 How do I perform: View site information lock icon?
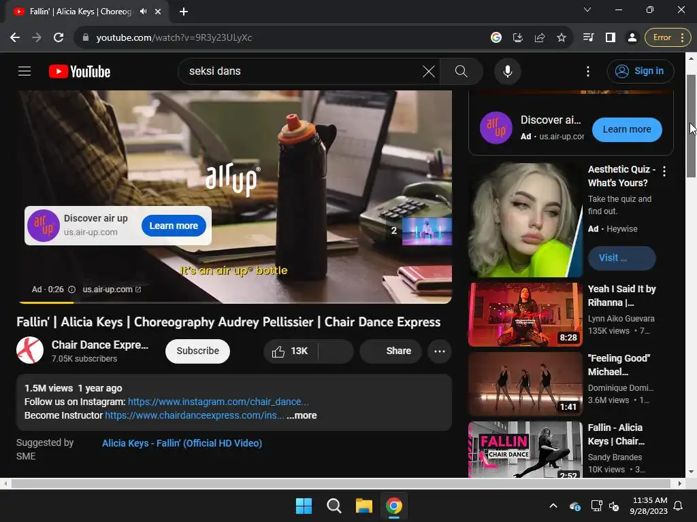click(86, 37)
